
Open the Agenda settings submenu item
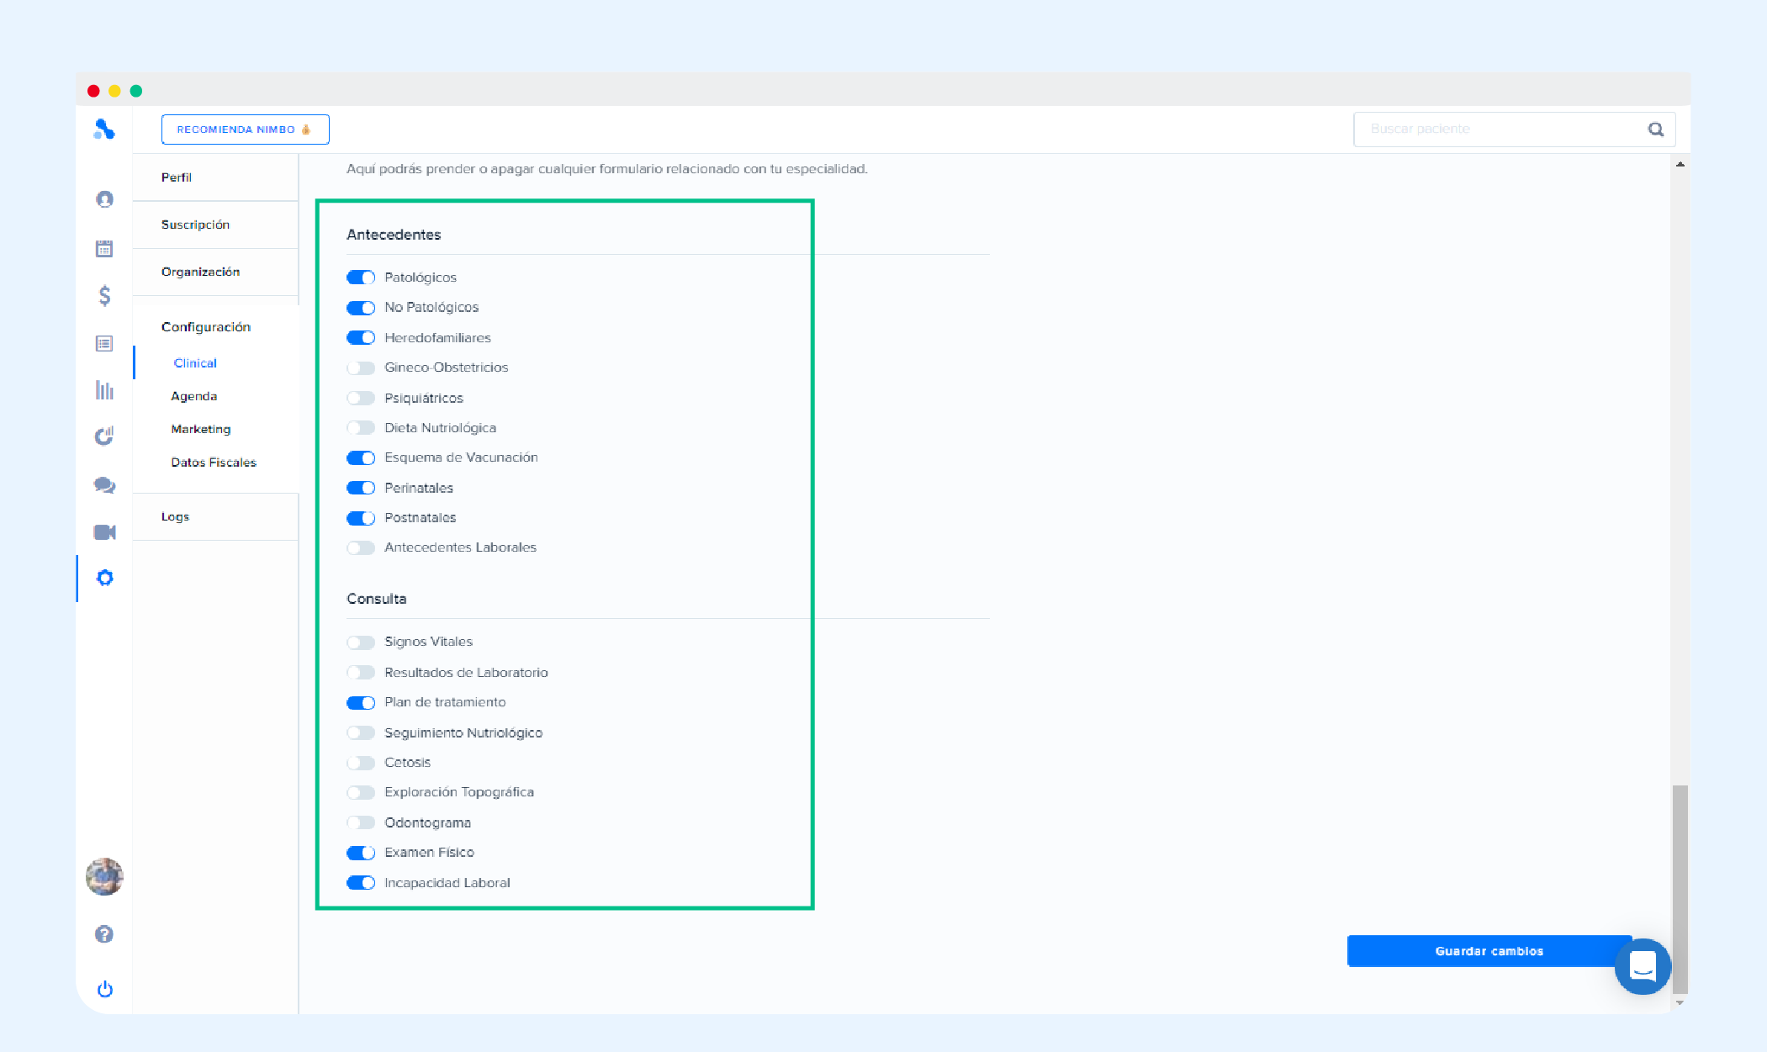[x=194, y=396]
